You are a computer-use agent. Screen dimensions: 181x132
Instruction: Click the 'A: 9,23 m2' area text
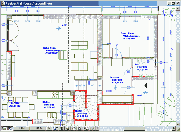coord(117,82)
